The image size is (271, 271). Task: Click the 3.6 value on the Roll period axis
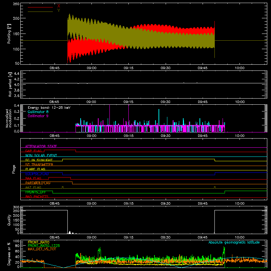pyautogui.click(x=17, y=96)
